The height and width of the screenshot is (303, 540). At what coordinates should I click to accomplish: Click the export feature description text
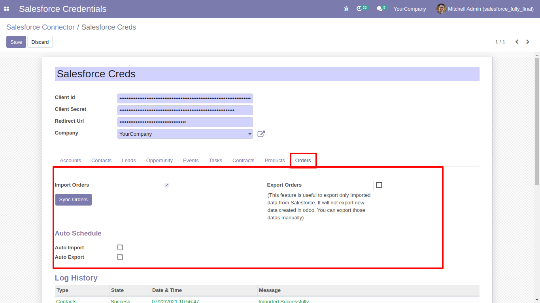click(319, 206)
